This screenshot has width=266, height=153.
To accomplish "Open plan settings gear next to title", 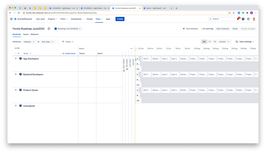I will (49, 29).
